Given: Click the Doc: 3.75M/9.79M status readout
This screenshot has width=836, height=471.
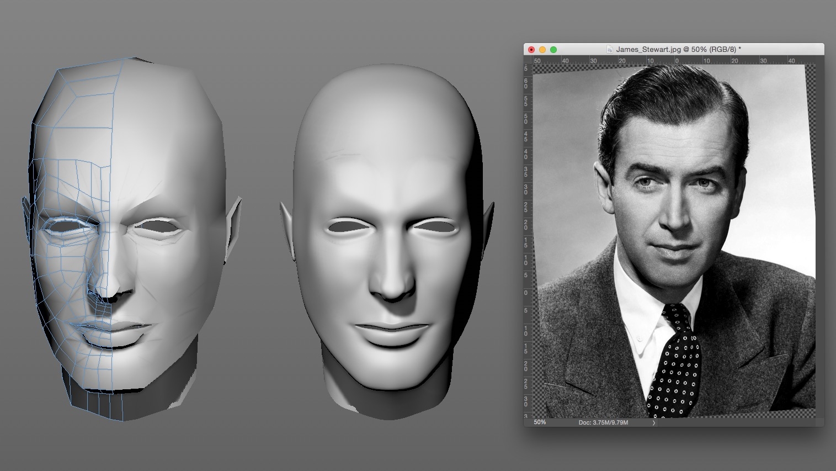Looking at the screenshot, I should point(603,422).
